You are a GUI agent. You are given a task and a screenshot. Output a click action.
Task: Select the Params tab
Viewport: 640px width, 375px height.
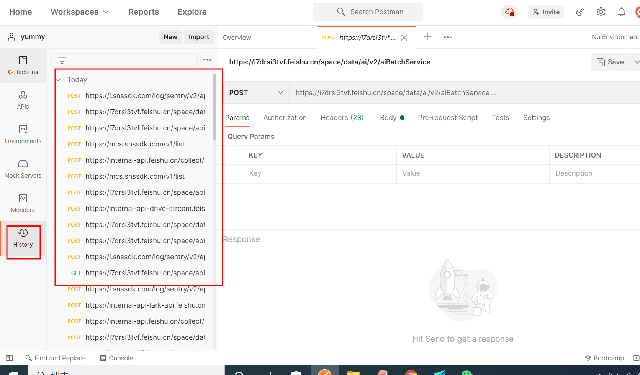coord(237,118)
